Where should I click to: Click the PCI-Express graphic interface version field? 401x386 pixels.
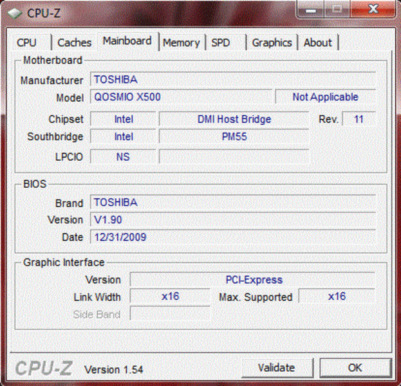(x=253, y=280)
